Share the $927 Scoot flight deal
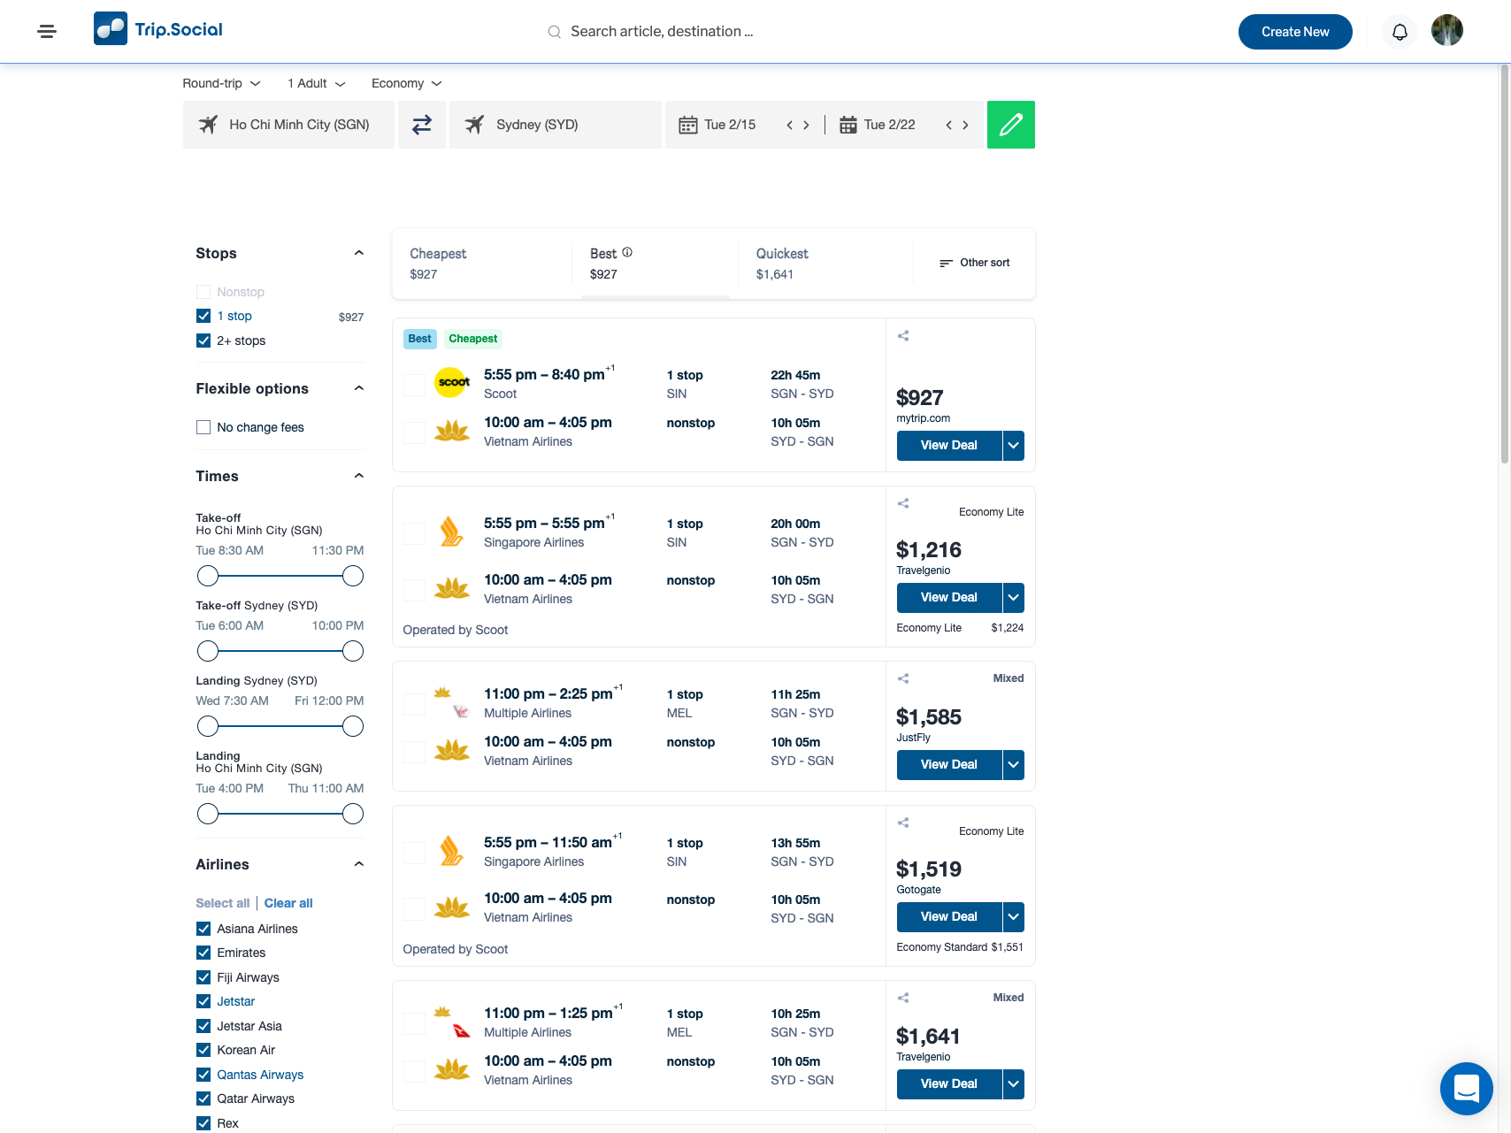The width and height of the screenshot is (1511, 1133). (x=903, y=336)
